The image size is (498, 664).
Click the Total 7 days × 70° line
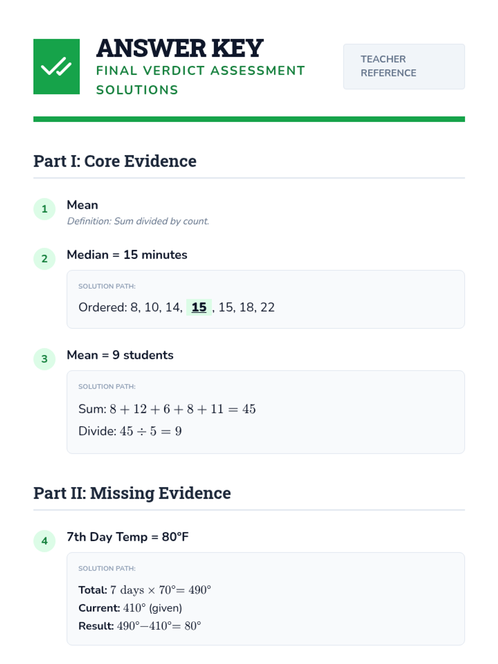(144, 590)
